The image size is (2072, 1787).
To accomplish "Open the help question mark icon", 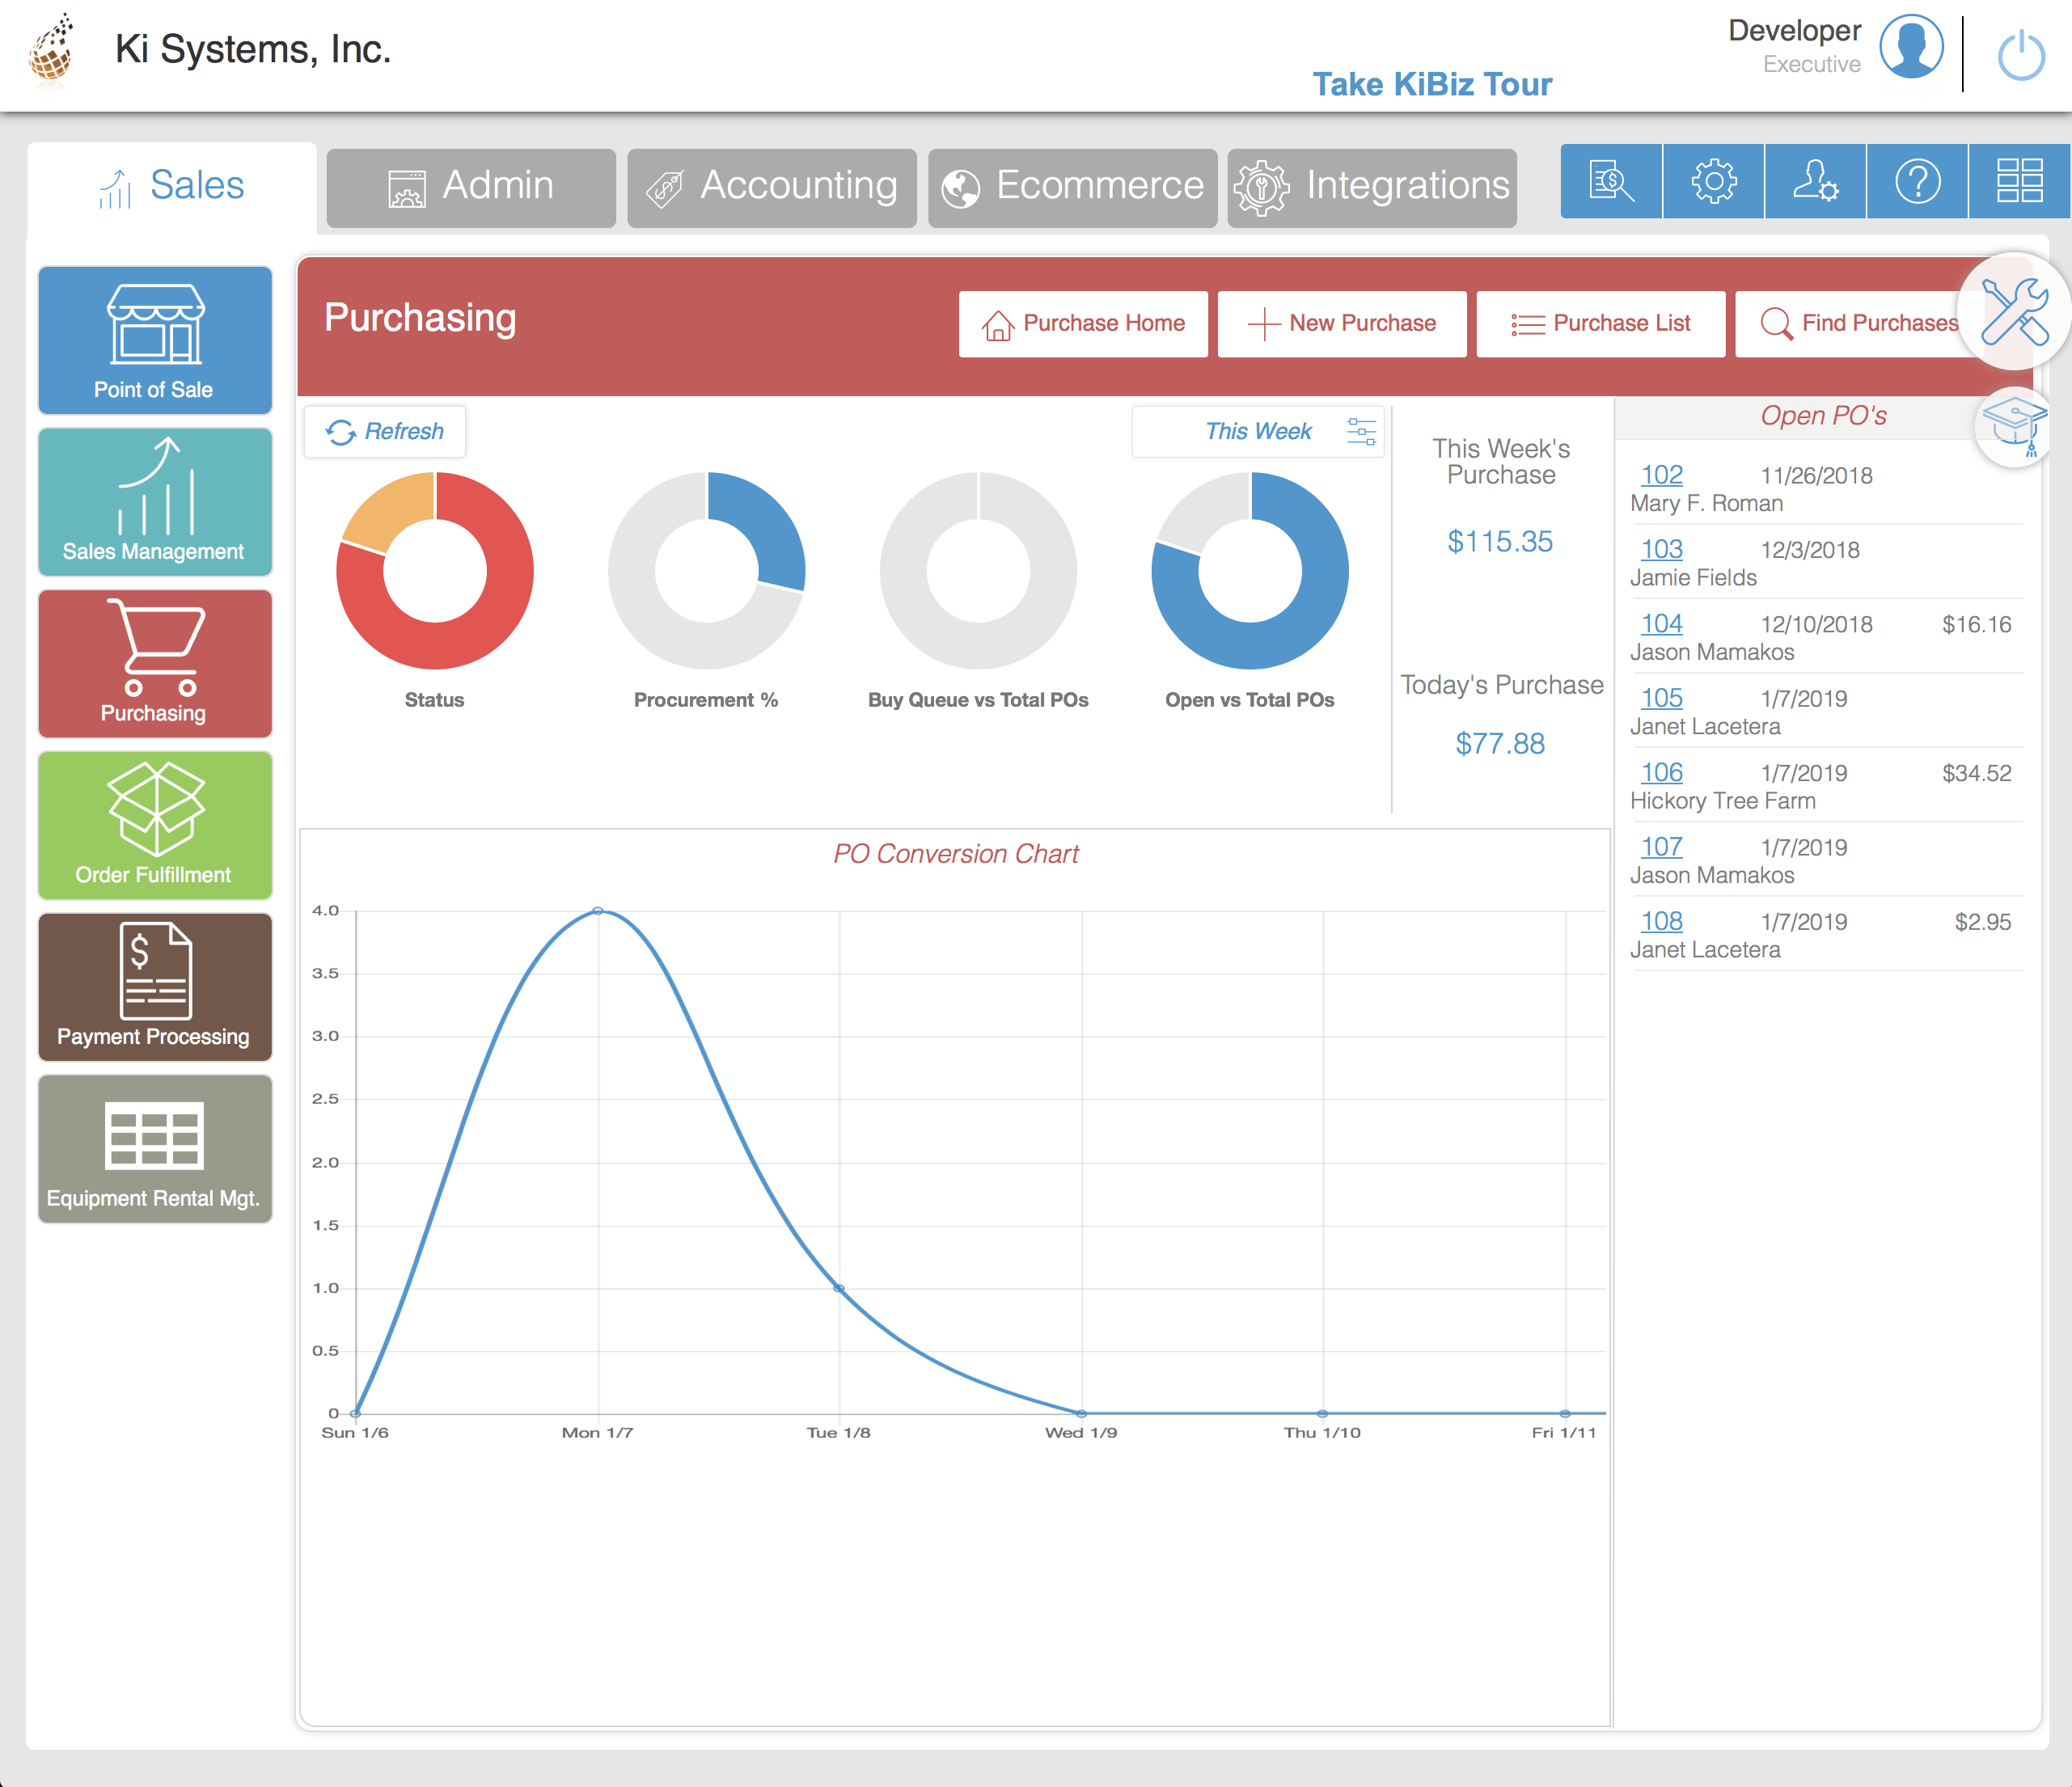I will click(x=1917, y=181).
